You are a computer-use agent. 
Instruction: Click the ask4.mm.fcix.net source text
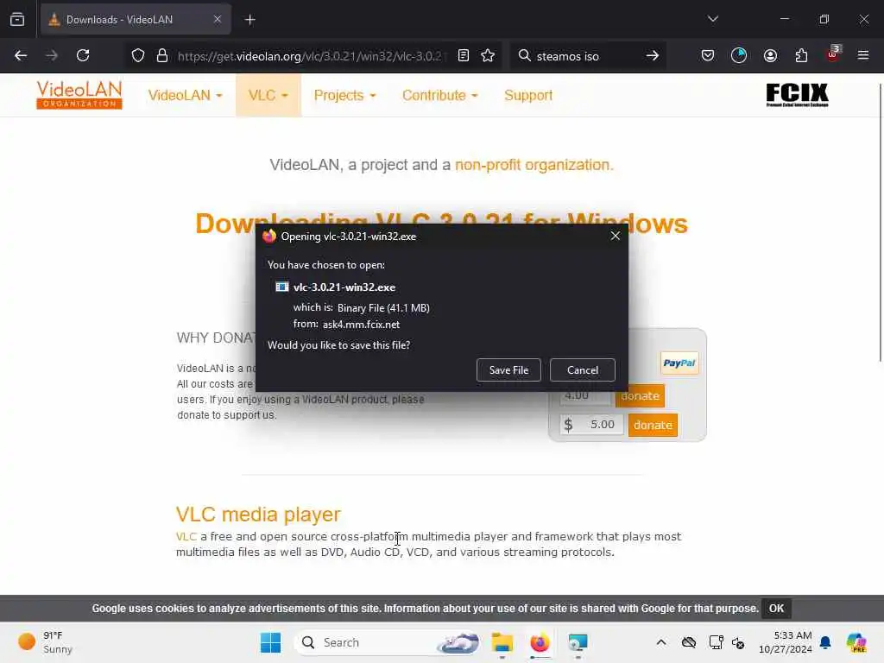(x=361, y=325)
